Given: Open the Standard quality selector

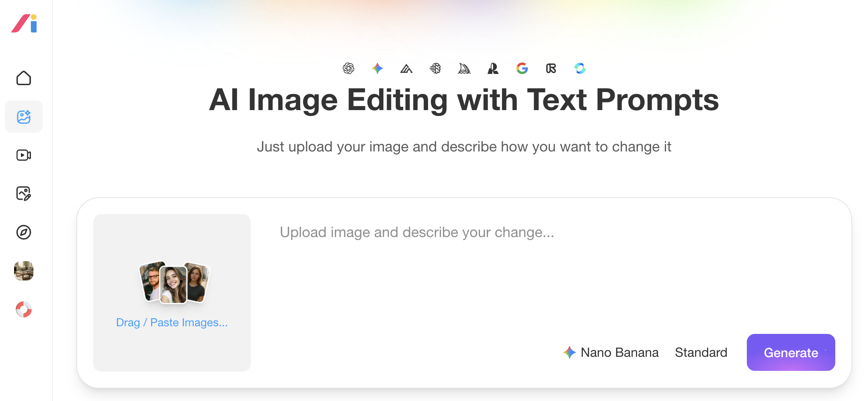Looking at the screenshot, I should coord(701,352).
